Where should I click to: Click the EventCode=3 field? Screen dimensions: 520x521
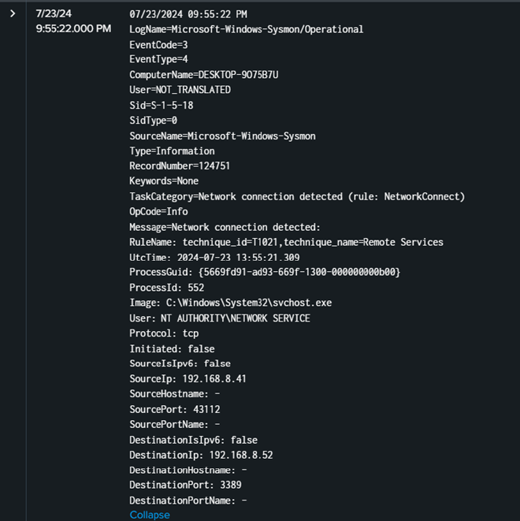tap(158, 44)
